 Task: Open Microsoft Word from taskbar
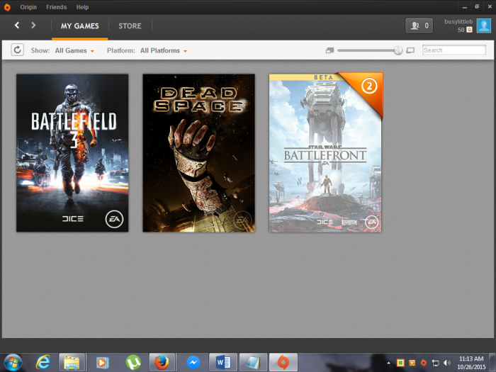222,363
